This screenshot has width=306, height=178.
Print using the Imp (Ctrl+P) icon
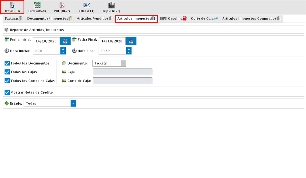(112, 6)
